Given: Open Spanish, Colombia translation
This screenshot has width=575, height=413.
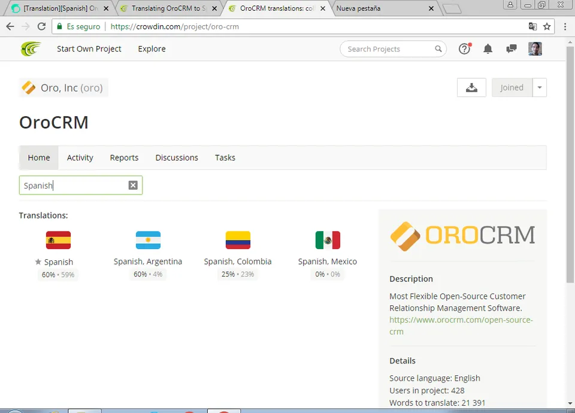Looking at the screenshot, I should pyautogui.click(x=238, y=262).
